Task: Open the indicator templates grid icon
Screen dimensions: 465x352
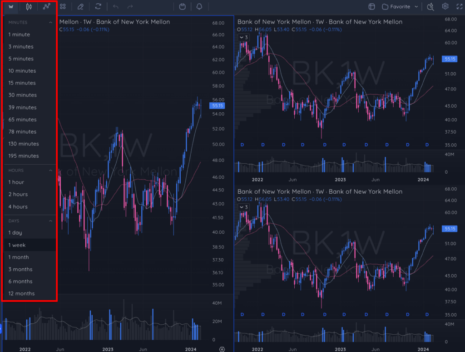Action: 63,6
